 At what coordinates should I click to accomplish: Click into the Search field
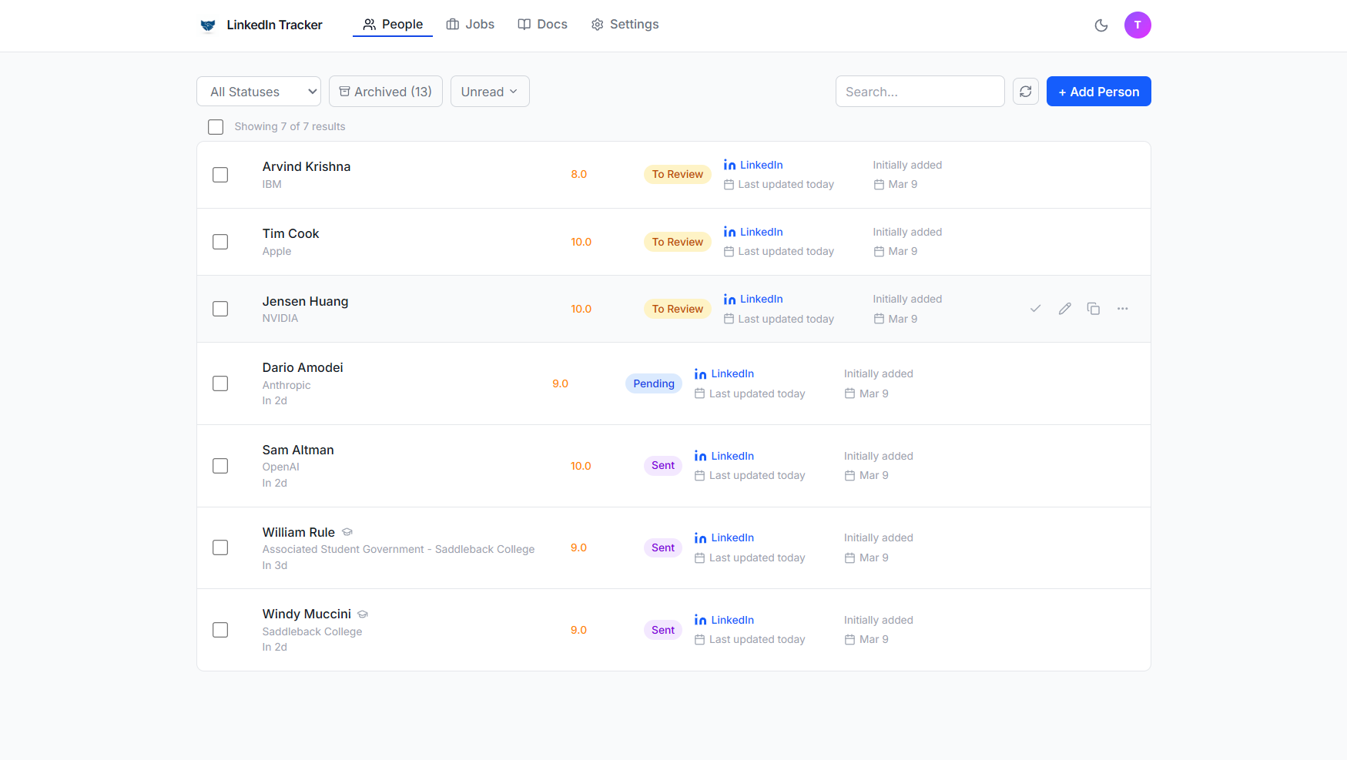[920, 91]
